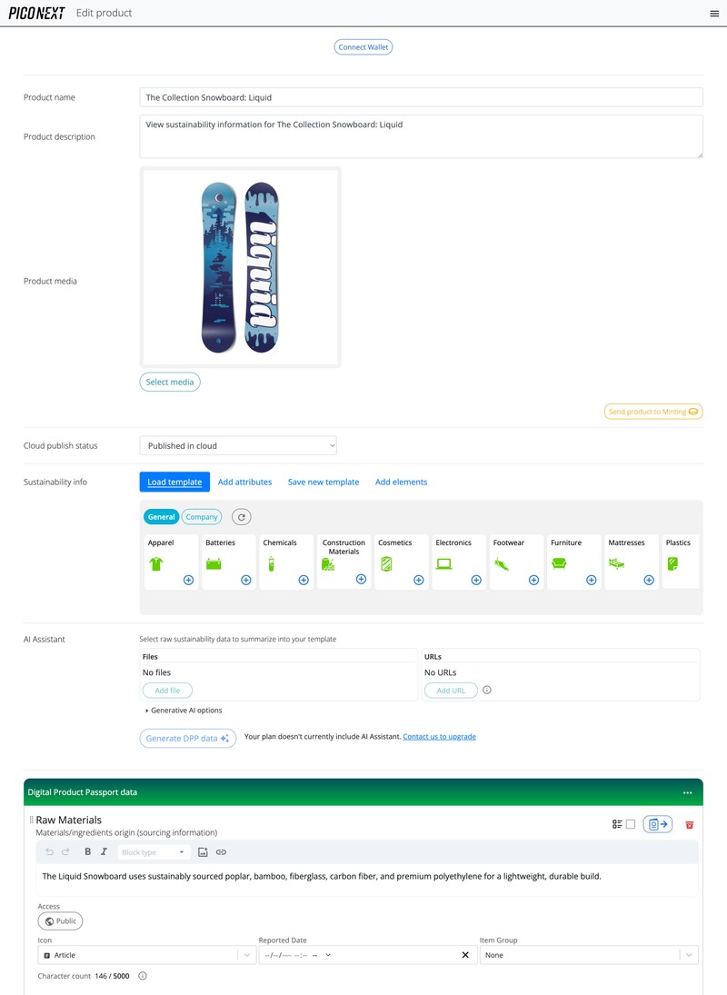This screenshot has height=995, width=727.
Task: Open Digital Product Passport data options menu
Action: (x=688, y=792)
